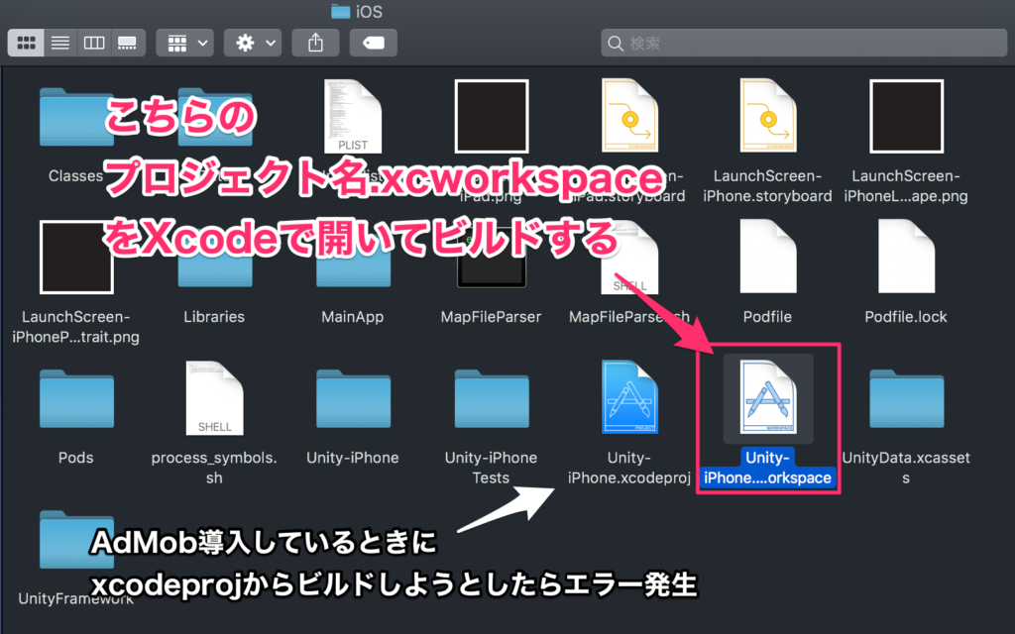Screen dimensions: 1015x634
Task: Click the magnifier icon in search field
Action: [x=616, y=44]
